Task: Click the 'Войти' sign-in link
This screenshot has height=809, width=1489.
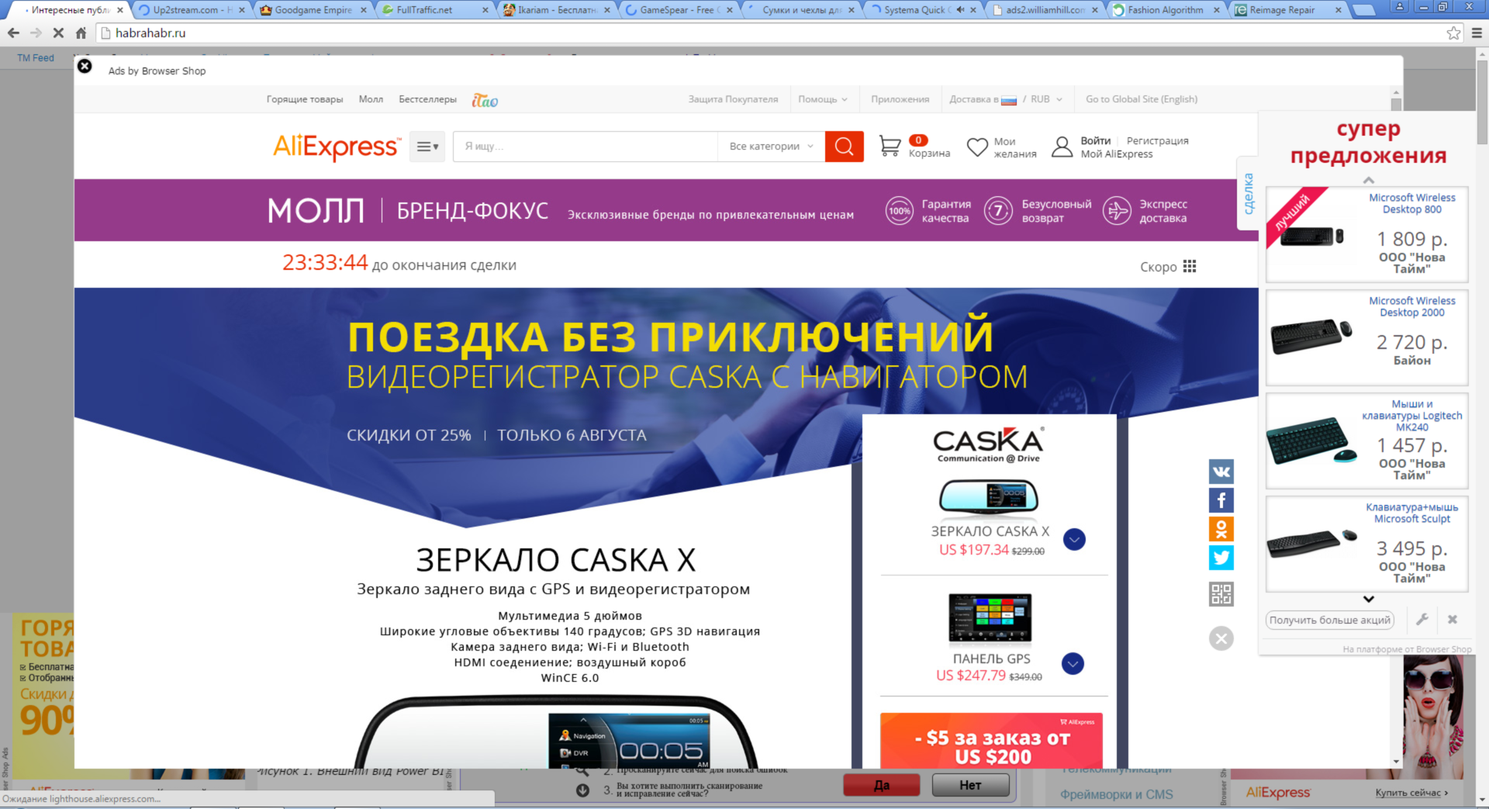Action: click(x=1096, y=140)
